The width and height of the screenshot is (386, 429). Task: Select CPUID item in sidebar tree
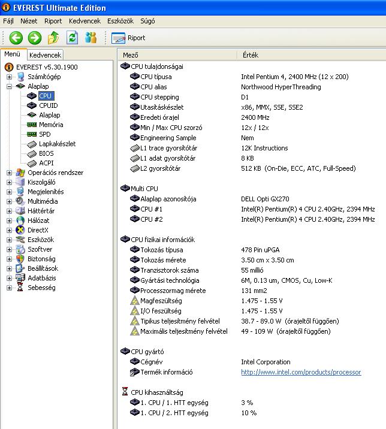[x=49, y=105]
